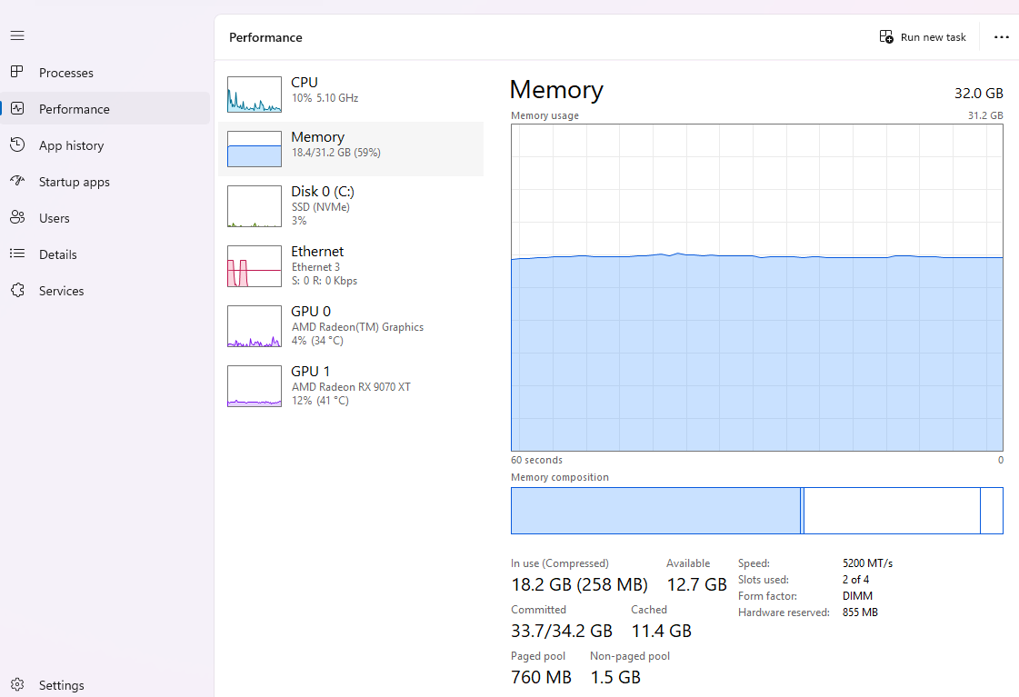Select the Startup apps icon
1019x697 pixels.
point(17,181)
